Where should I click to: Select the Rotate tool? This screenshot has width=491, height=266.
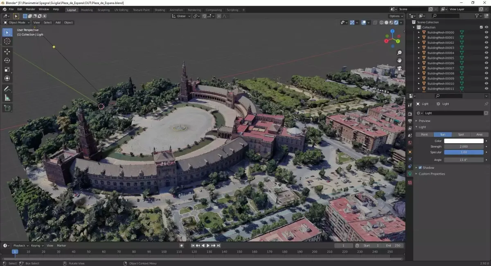[x=7, y=61]
